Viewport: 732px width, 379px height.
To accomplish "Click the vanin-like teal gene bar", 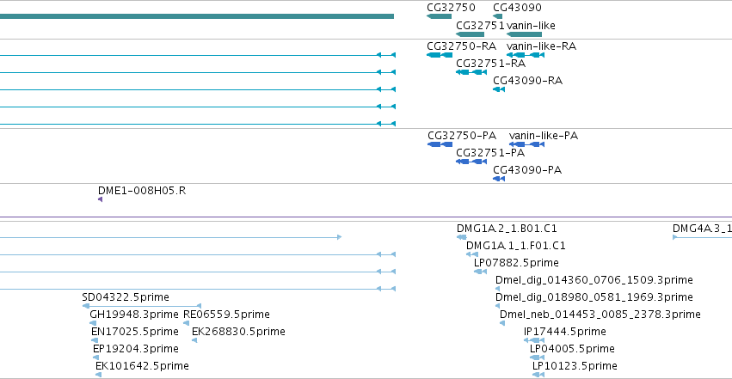I will (524, 34).
